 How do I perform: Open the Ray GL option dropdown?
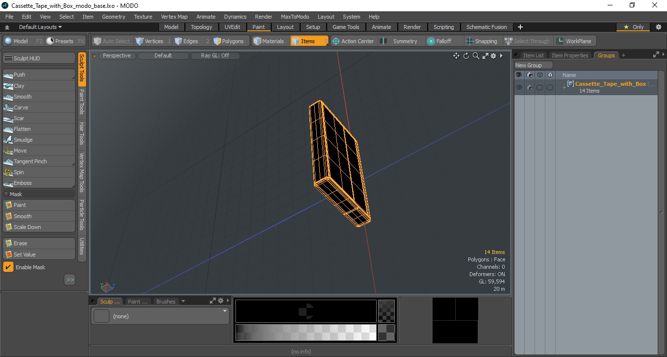tap(215, 56)
